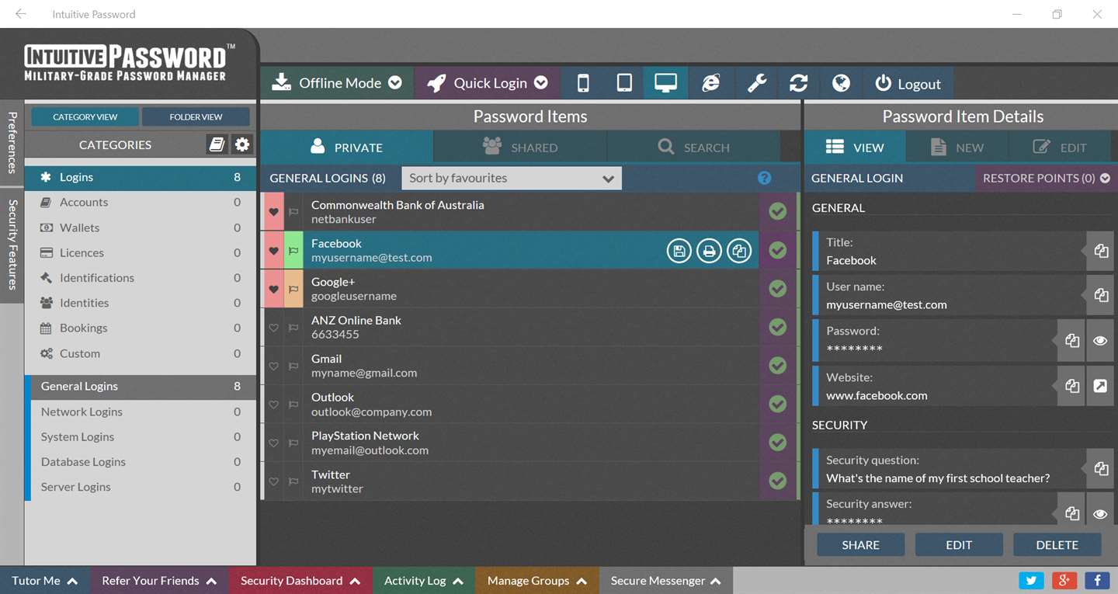Open the Search tab
1118x594 pixels.
coord(693,147)
